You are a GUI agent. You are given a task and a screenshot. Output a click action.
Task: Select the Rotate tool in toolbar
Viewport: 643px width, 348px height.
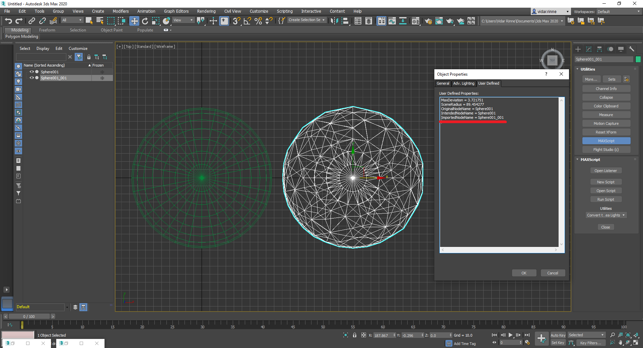click(x=145, y=21)
